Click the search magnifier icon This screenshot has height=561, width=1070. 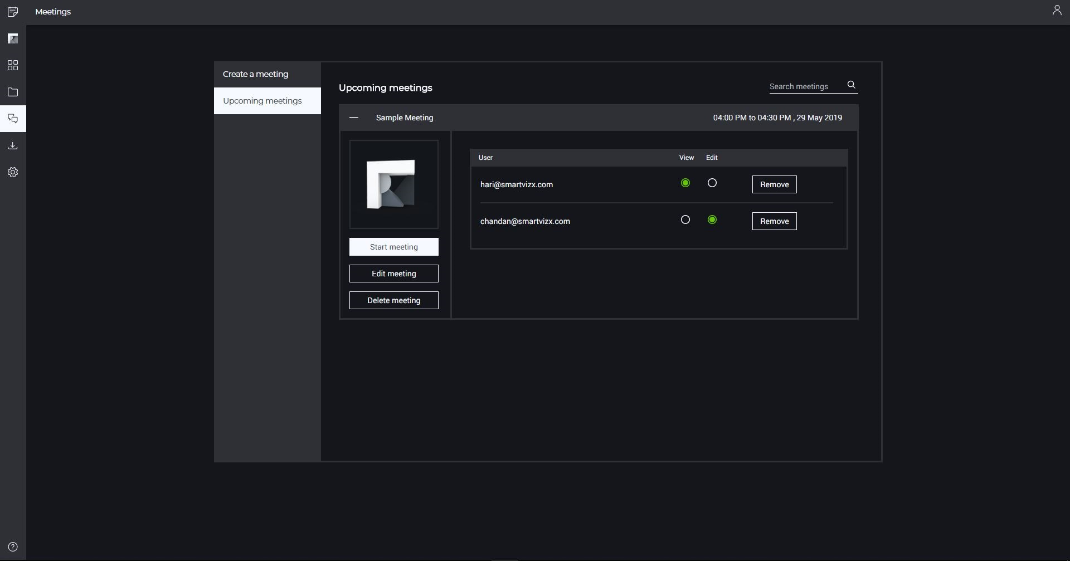click(851, 85)
